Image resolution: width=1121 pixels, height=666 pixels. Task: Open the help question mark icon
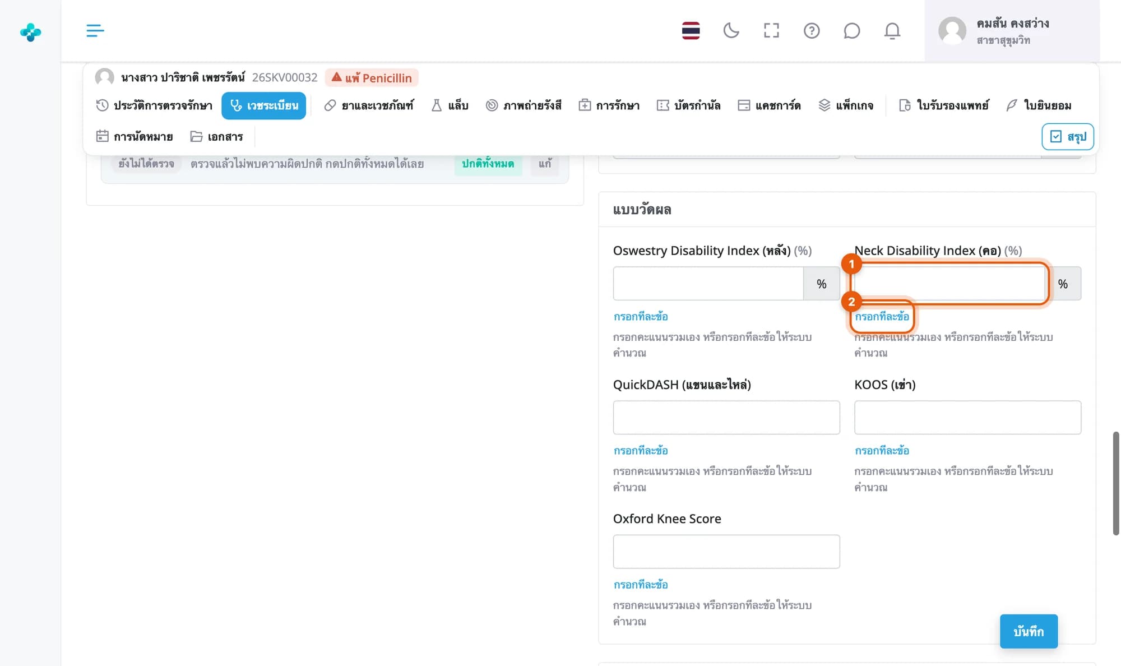[812, 30]
